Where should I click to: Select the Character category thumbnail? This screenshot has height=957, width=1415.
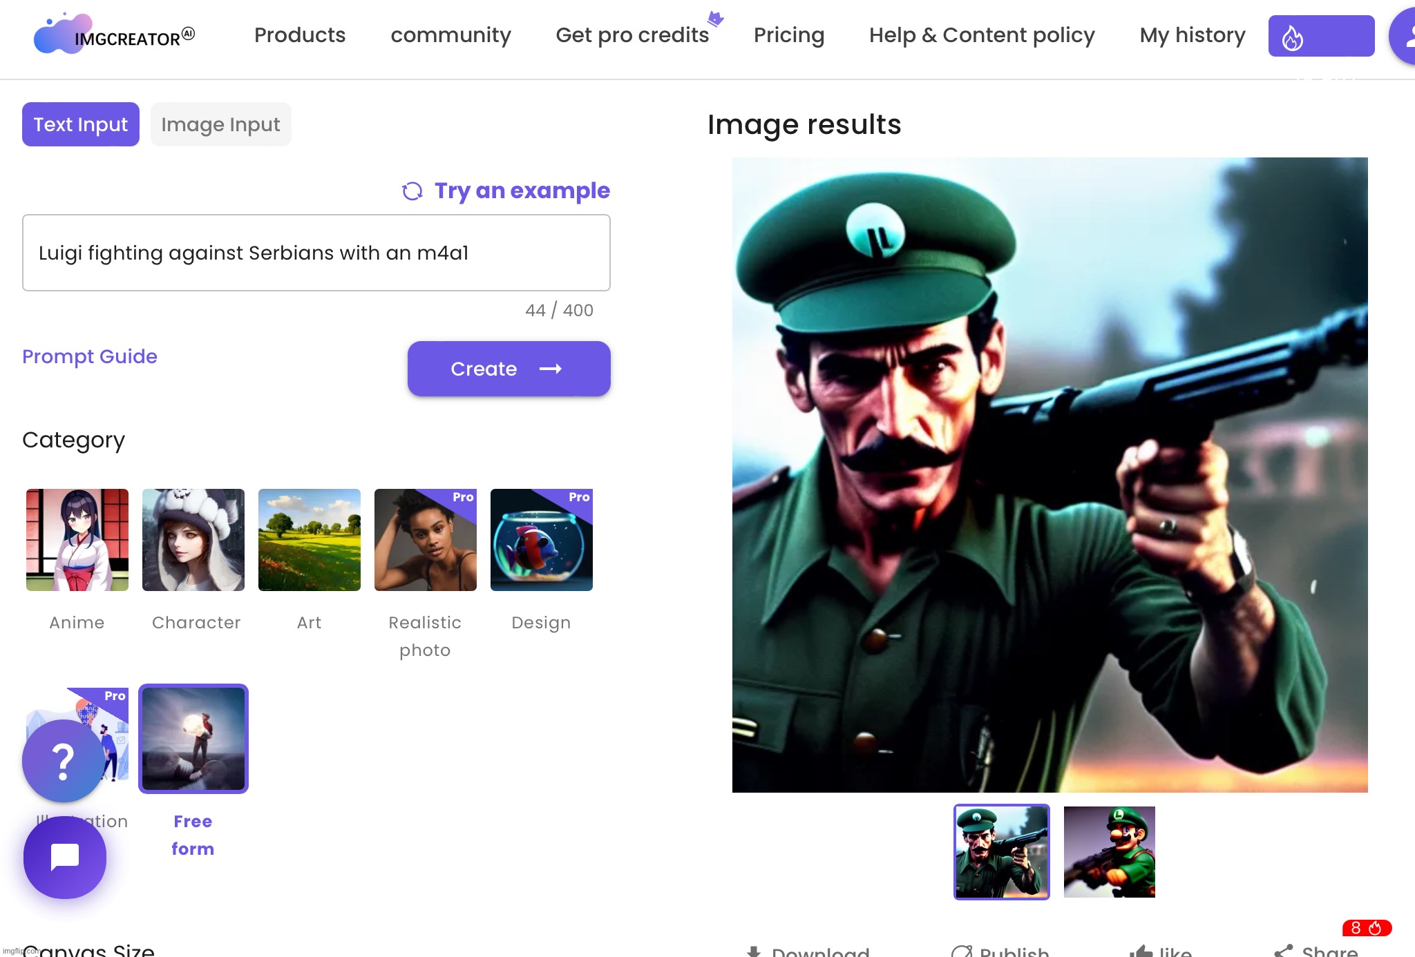click(193, 540)
